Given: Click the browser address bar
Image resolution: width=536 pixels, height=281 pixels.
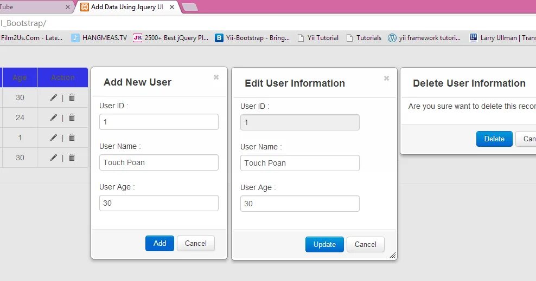Looking at the screenshot, I should pos(268,23).
